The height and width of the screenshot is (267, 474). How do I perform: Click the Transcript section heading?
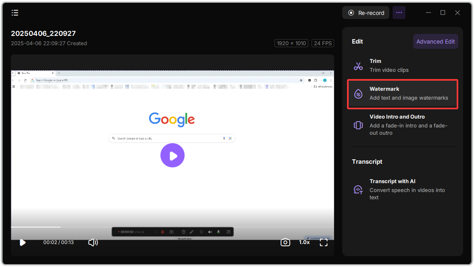(367, 162)
